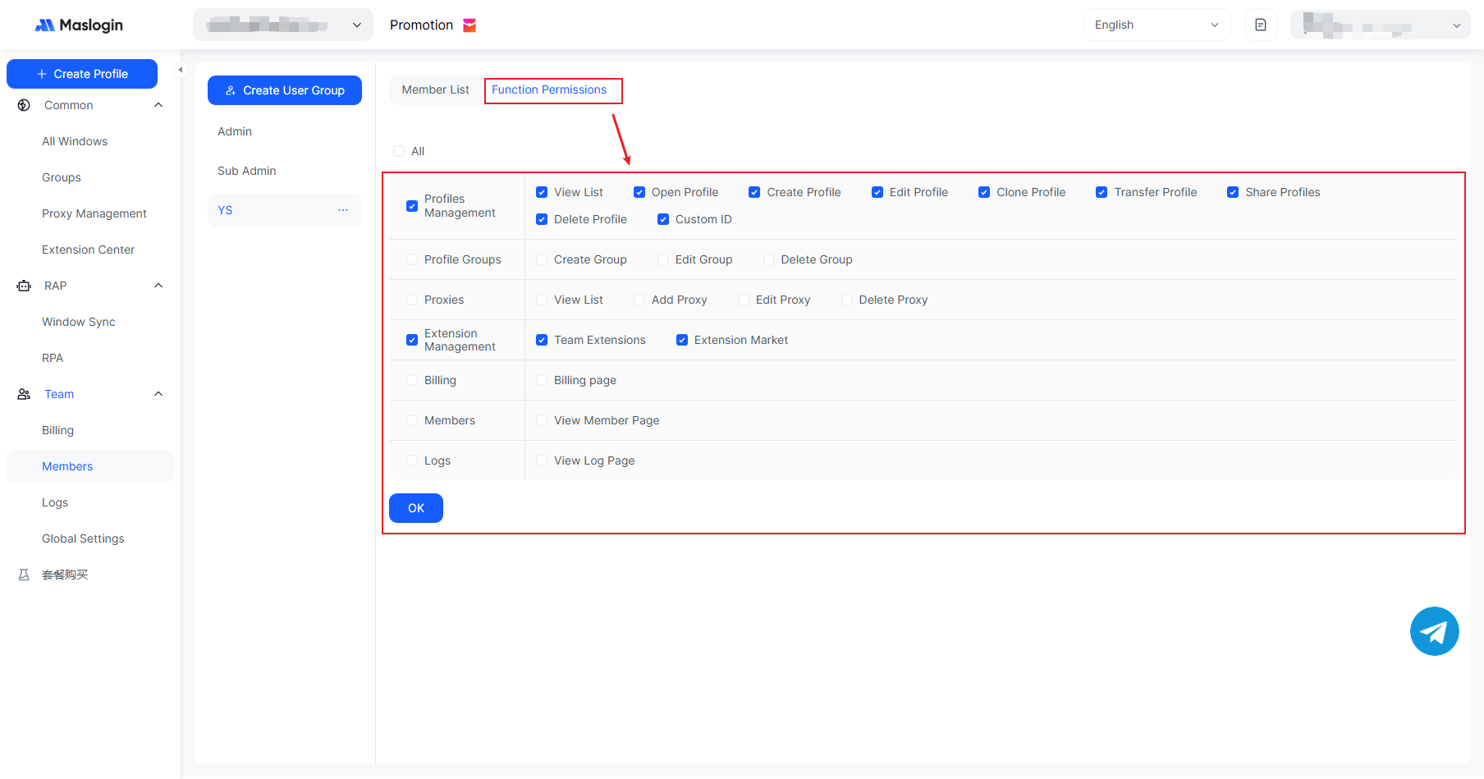Screen dimensions: 1484x779
Task: Open the document icon in top bar
Action: pyautogui.click(x=1260, y=25)
